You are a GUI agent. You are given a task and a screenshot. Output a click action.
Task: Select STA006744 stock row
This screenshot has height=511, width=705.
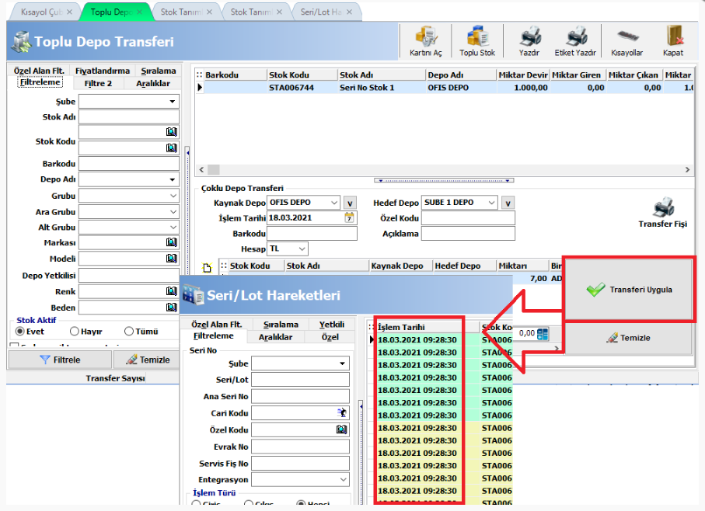click(x=445, y=88)
